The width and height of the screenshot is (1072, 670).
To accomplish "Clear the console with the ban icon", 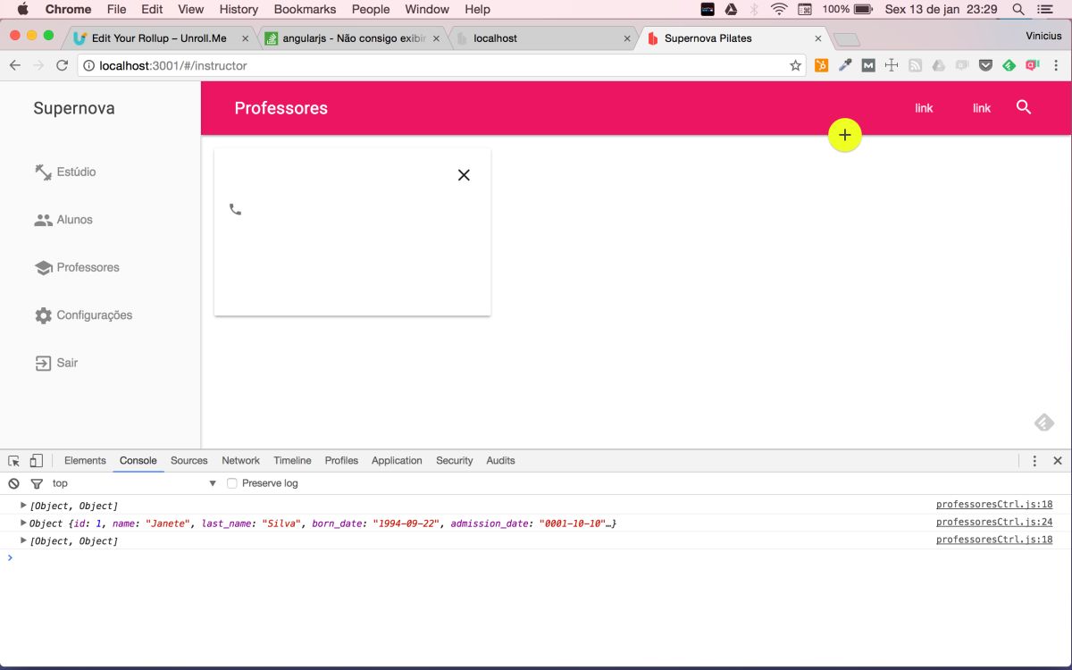I will (x=13, y=483).
